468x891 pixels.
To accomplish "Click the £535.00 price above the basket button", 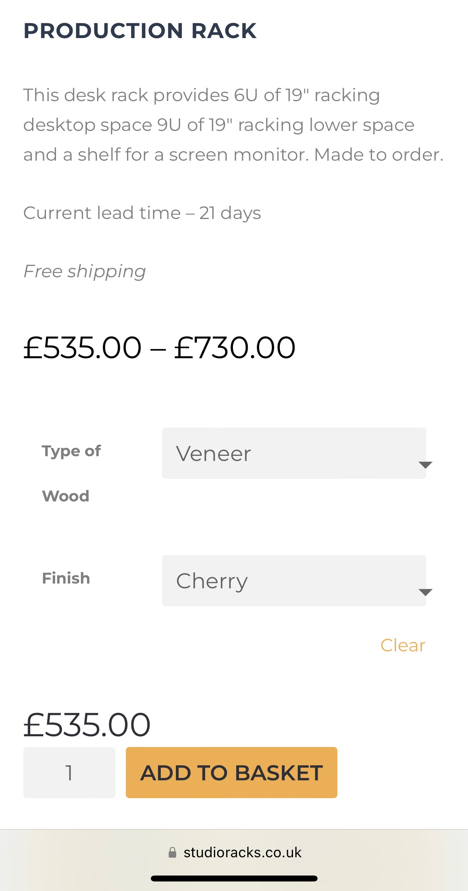I will pos(87,725).
